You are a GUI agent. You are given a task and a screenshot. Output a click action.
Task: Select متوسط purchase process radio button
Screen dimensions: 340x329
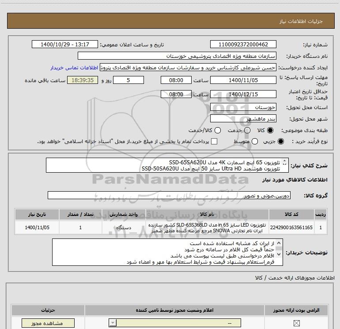click(x=255, y=141)
